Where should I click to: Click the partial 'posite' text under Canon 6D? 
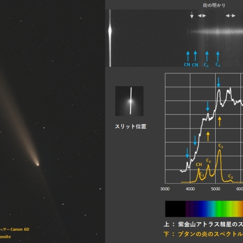[x=6, y=237]
